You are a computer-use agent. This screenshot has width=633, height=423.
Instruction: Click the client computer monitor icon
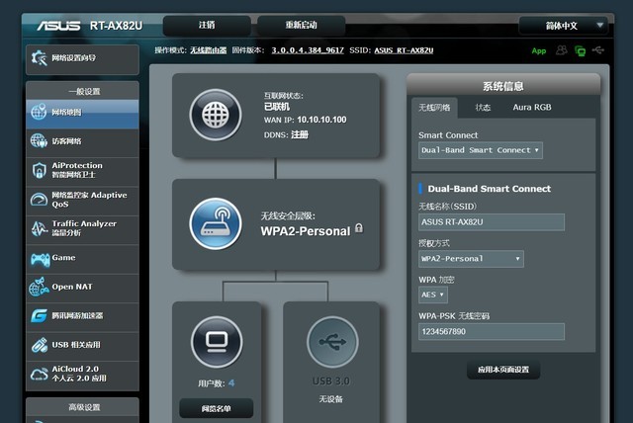click(x=217, y=342)
